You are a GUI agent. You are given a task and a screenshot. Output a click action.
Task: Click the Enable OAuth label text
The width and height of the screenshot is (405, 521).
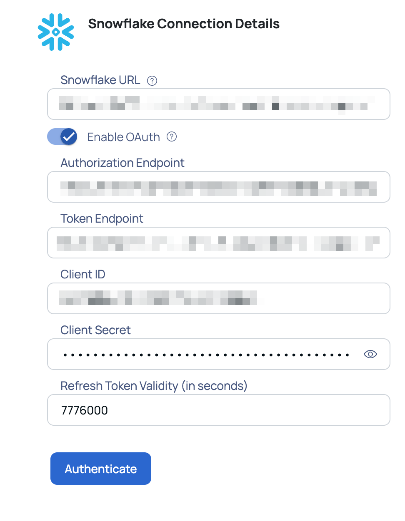point(123,137)
